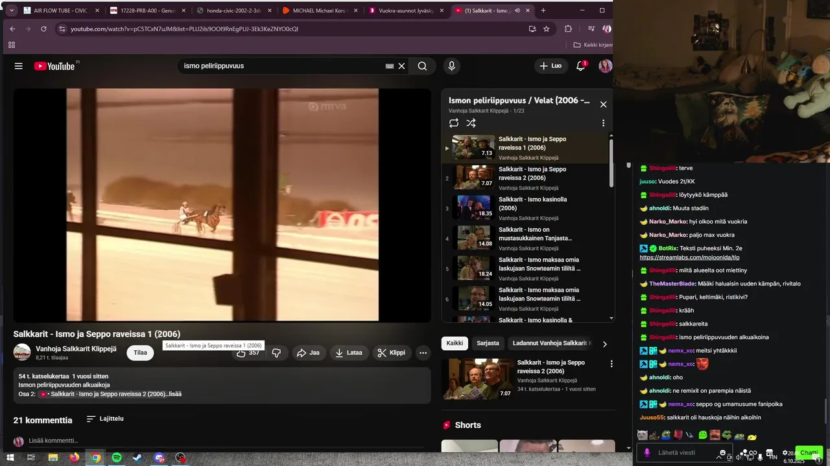This screenshot has width=830, height=466.
Task: Play playlist item Ismo ja Seppo raveissa 2
Action: click(527, 177)
